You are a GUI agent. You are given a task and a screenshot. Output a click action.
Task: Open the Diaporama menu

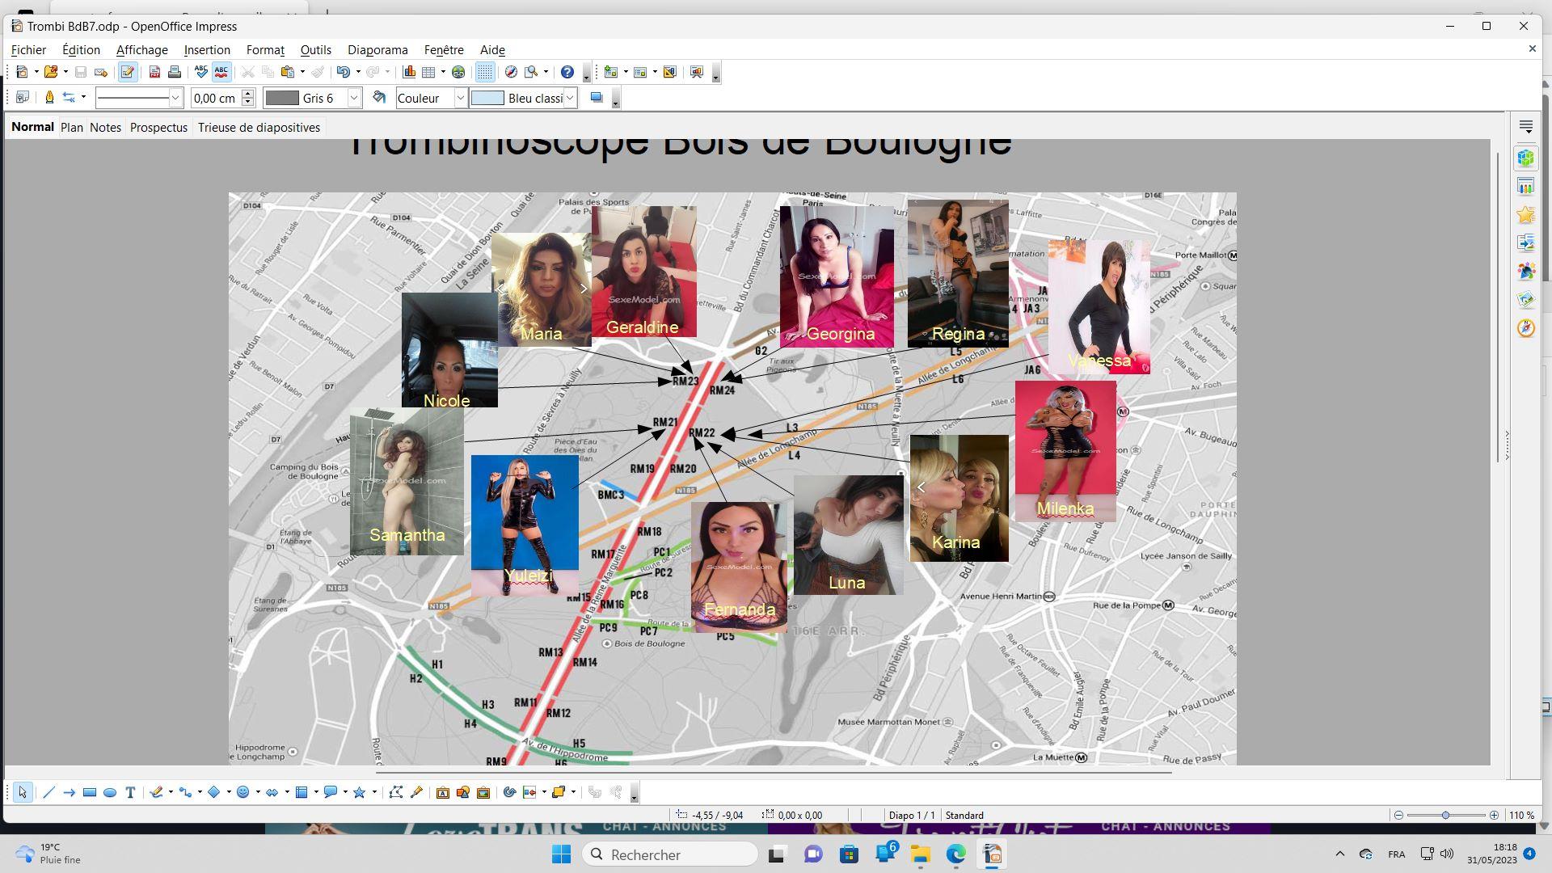pyautogui.click(x=377, y=50)
